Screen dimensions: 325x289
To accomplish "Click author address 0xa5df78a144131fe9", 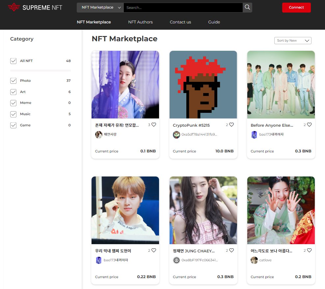I will pos(199,134).
